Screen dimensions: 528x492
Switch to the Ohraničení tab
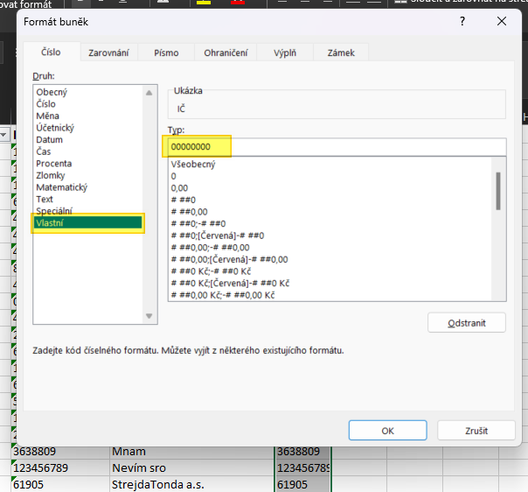coord(226,53)
